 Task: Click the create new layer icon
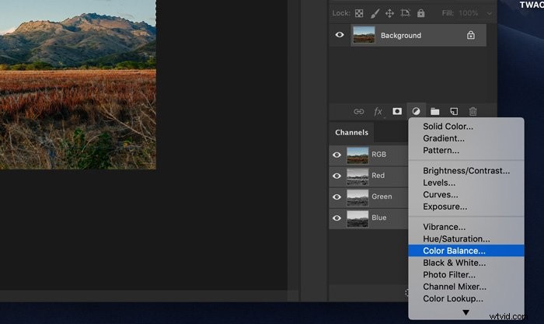[454, 111]
